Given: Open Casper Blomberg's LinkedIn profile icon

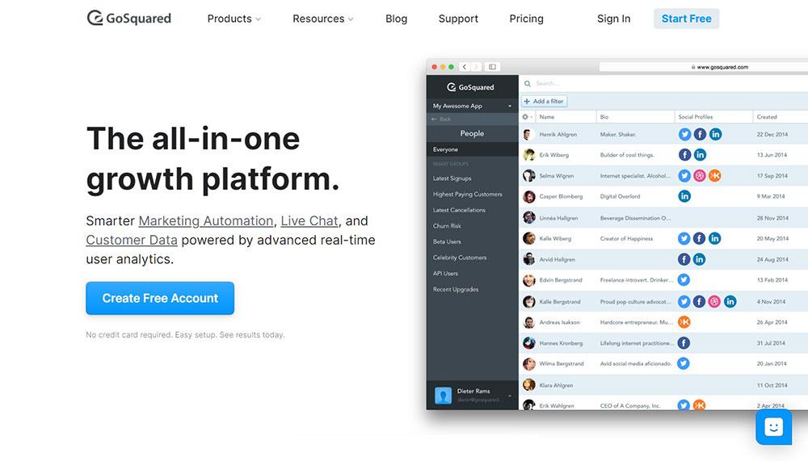Looking at the screenshot, I should 684,196.
